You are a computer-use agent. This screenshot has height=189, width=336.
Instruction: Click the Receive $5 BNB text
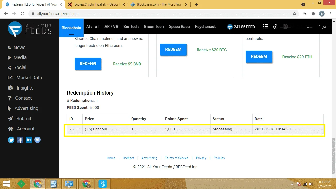(127, 64)
